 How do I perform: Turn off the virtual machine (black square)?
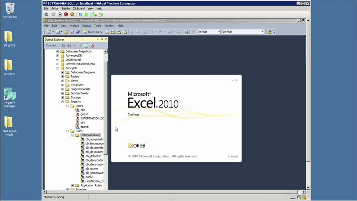pos(60,15)
